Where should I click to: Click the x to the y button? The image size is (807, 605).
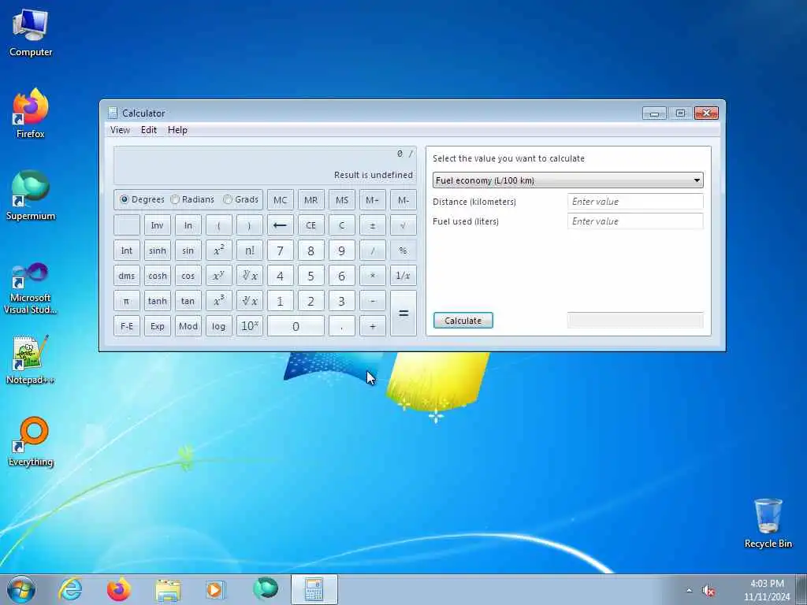tap(219, 276)
